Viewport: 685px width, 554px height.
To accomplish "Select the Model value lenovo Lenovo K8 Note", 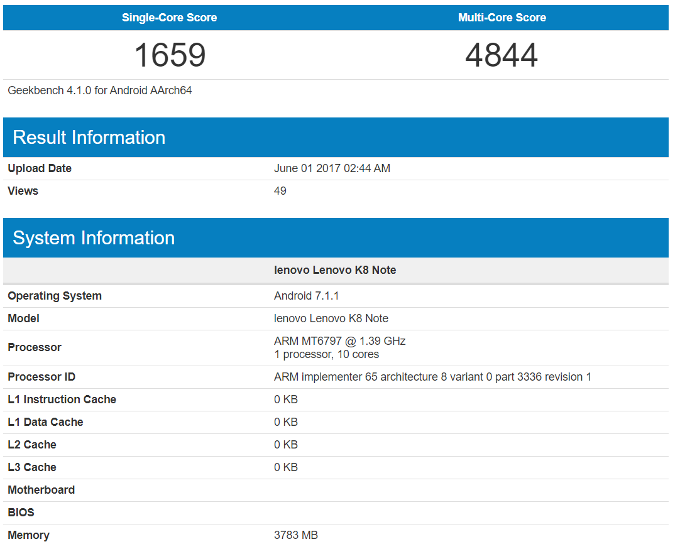I will click(331, 318).
